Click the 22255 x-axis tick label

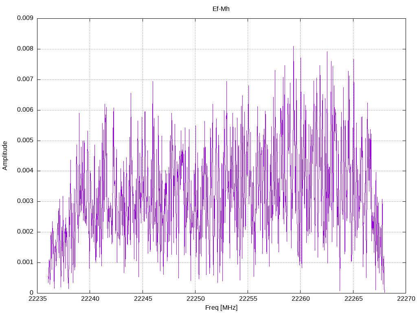(x=248, y=299)
